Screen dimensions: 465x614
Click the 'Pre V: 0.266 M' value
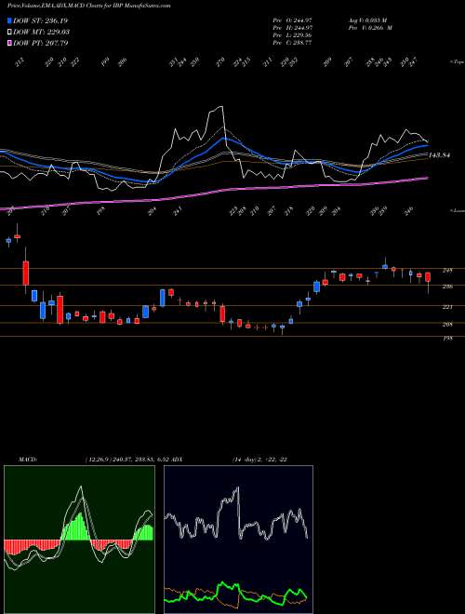pos(369,28)
